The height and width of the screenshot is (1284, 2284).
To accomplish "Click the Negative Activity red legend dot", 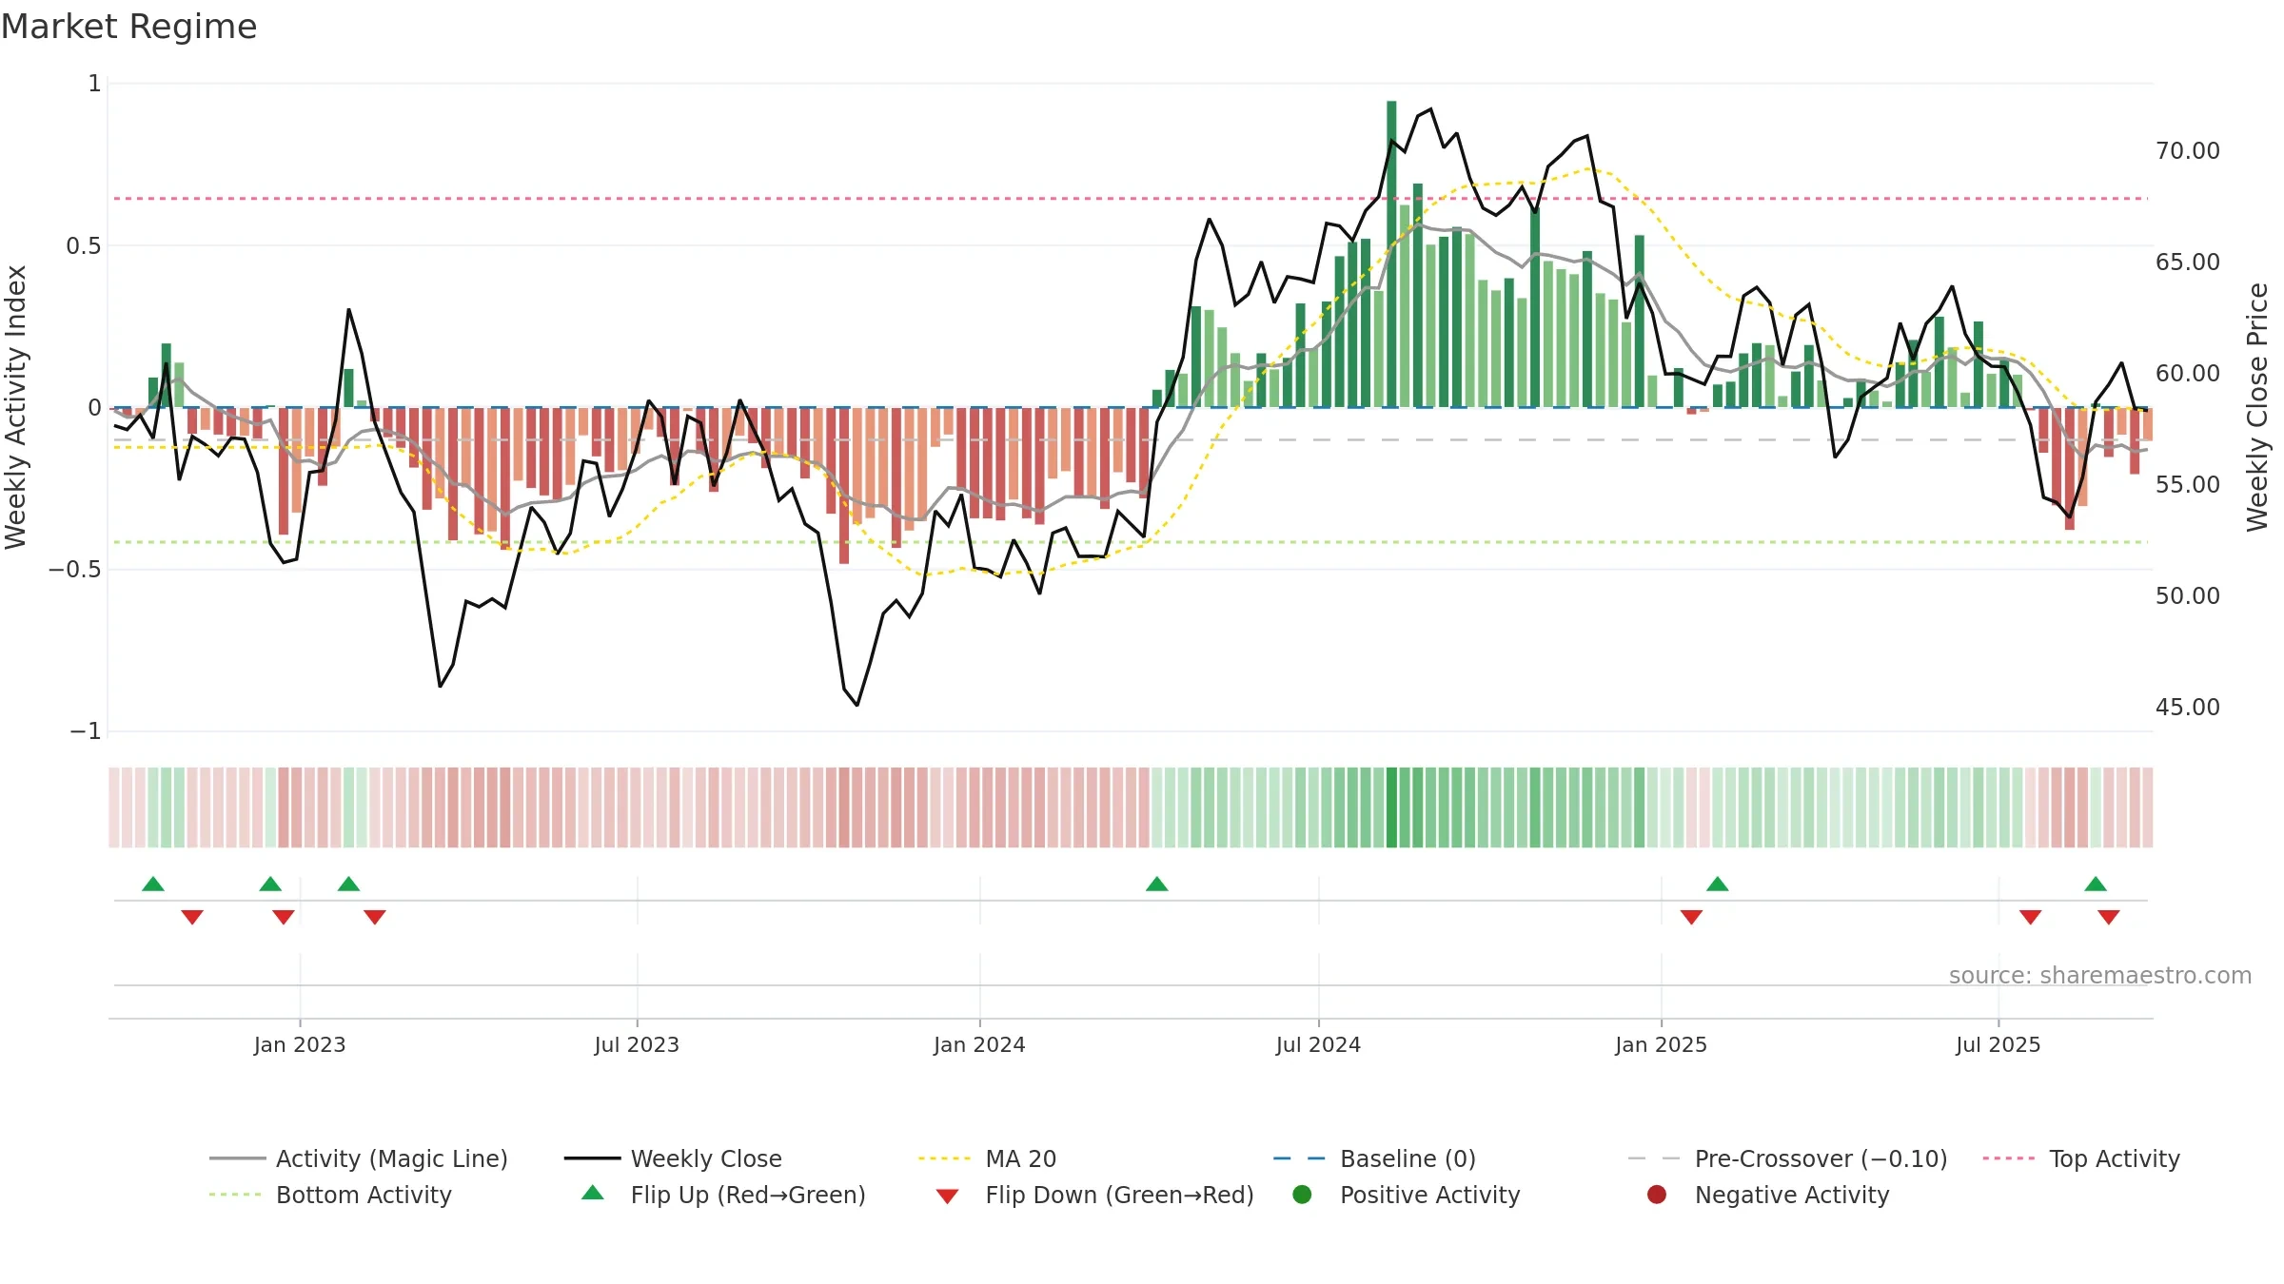I will [1657, 1194].
